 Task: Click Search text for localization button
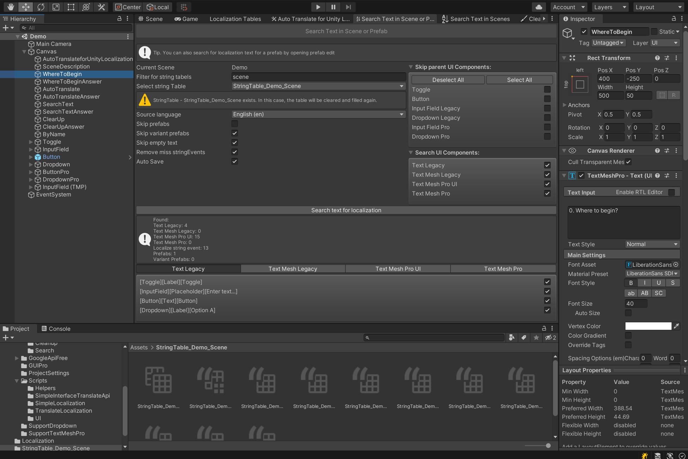point(346,210)
